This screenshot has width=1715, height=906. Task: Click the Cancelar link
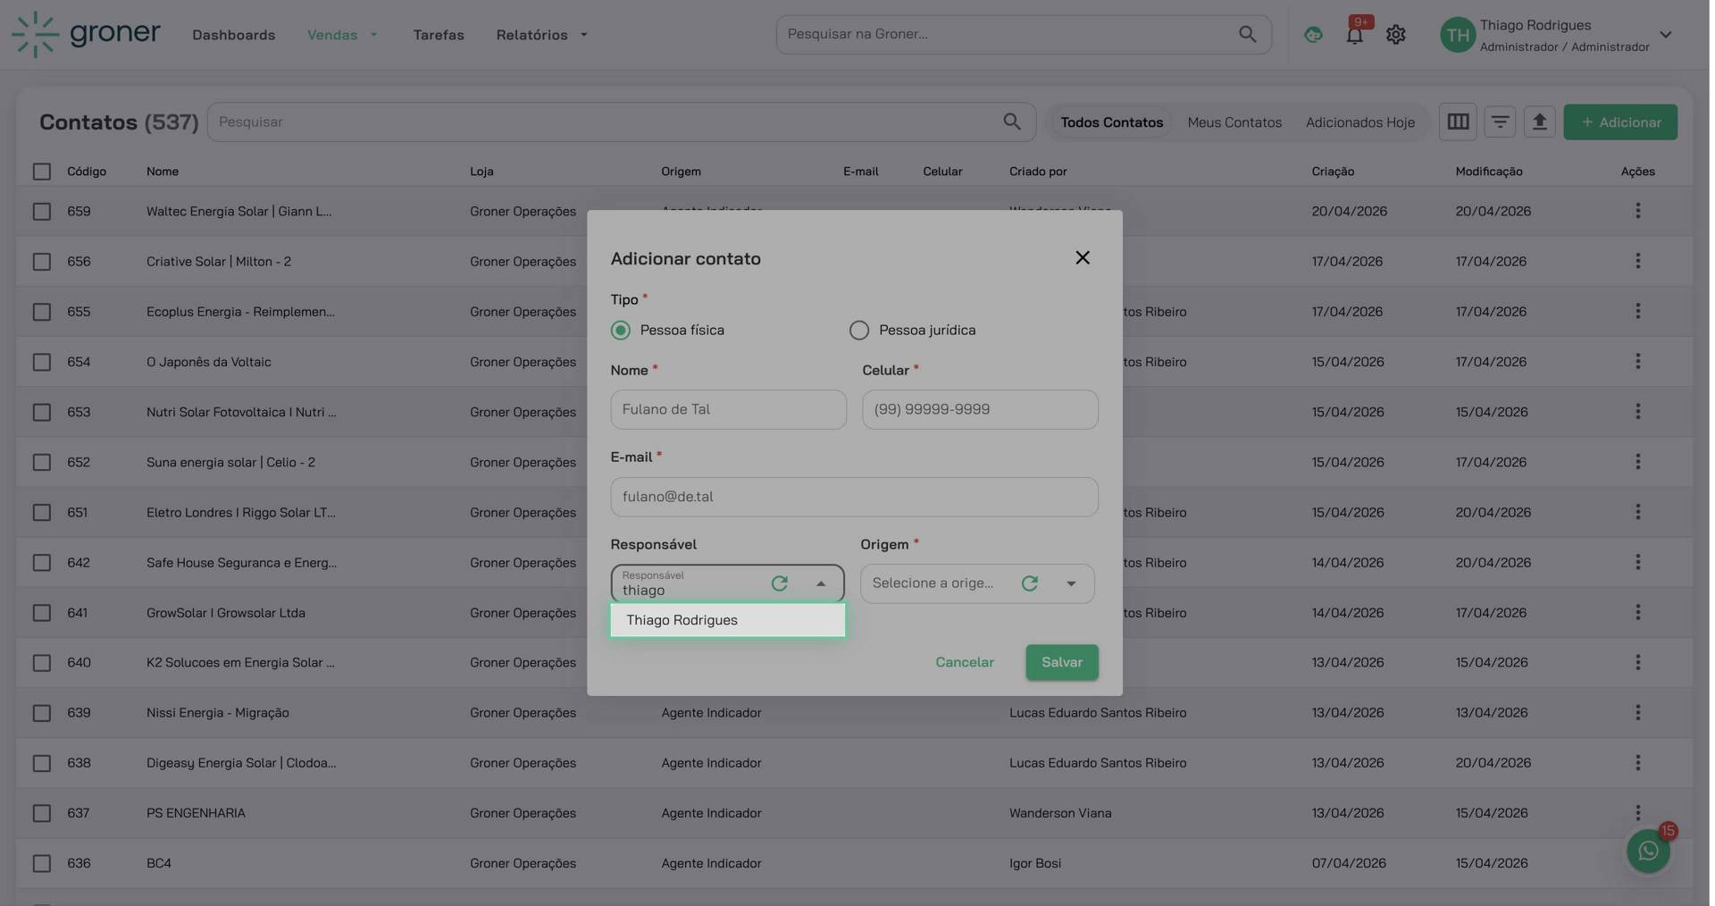(964, 662)
